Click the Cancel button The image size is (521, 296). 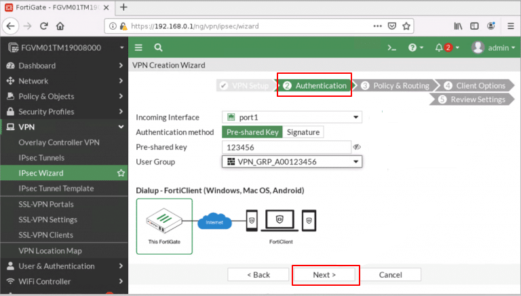(390, 274)
